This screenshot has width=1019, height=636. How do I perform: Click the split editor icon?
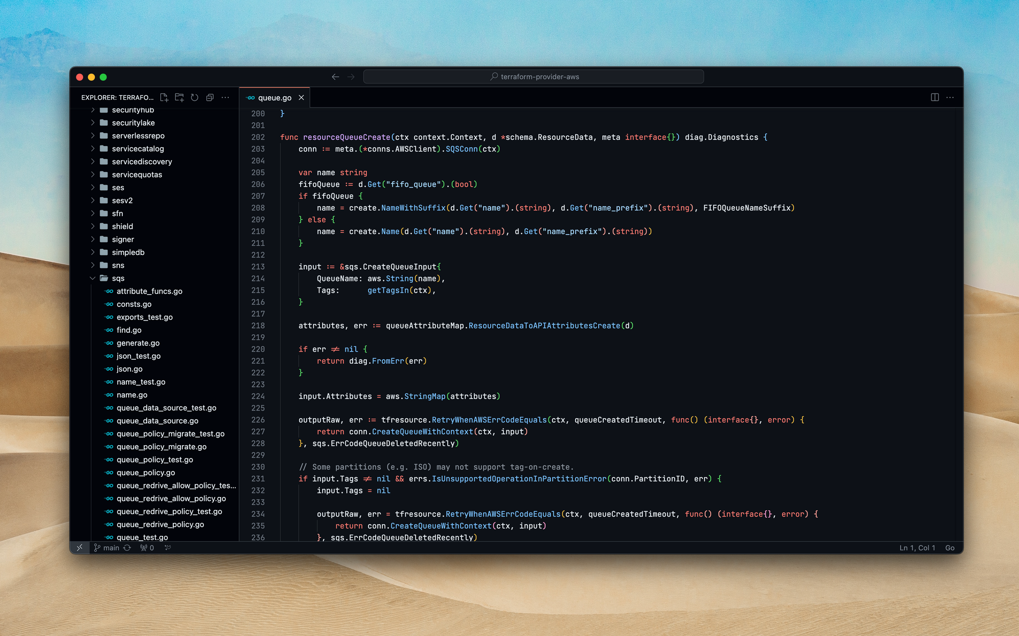click(934, 97)
